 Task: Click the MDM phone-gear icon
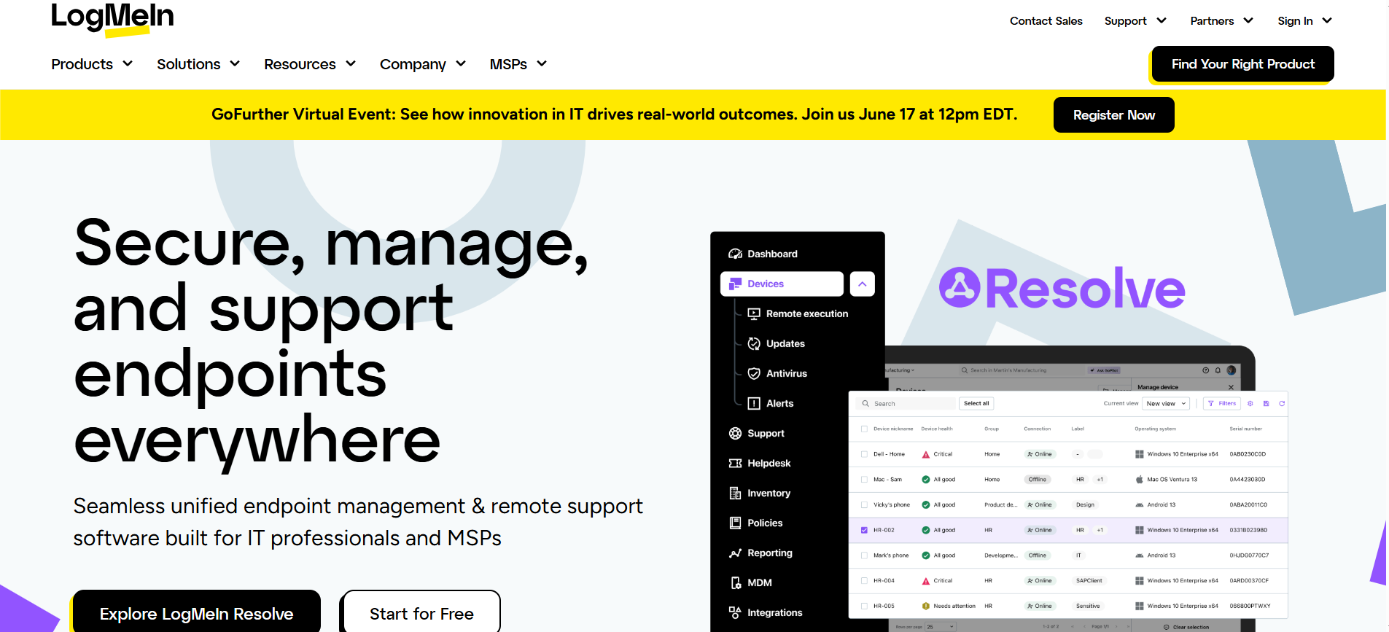tap(735, 582)
